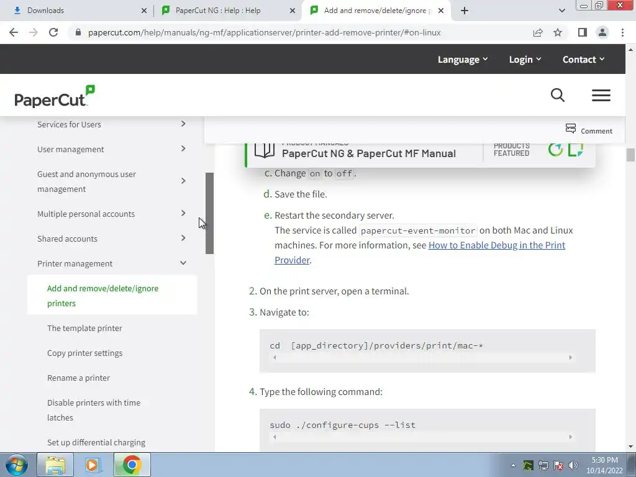The image size is (636, 477).
Task: Switch to the Downloads tab
Action: coord(77,11)
